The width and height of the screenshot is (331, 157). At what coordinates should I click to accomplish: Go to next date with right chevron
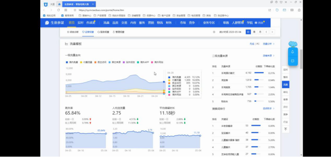click(272, 32)
